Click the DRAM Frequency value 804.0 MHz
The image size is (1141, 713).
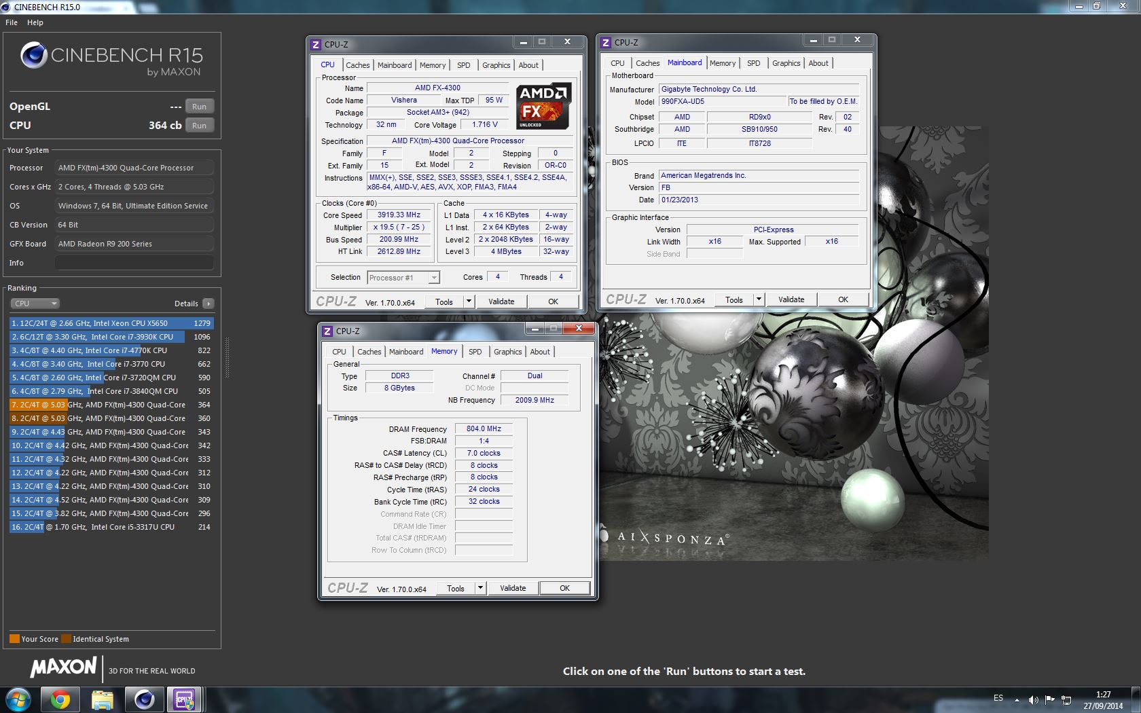point(484,428)
